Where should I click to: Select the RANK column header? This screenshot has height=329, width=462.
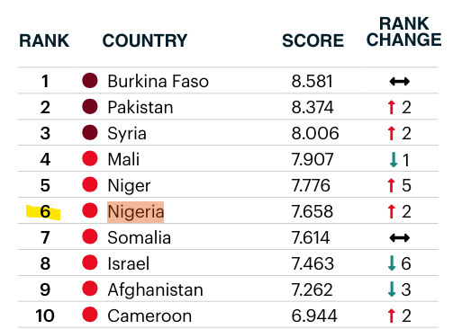click(44, 40)
